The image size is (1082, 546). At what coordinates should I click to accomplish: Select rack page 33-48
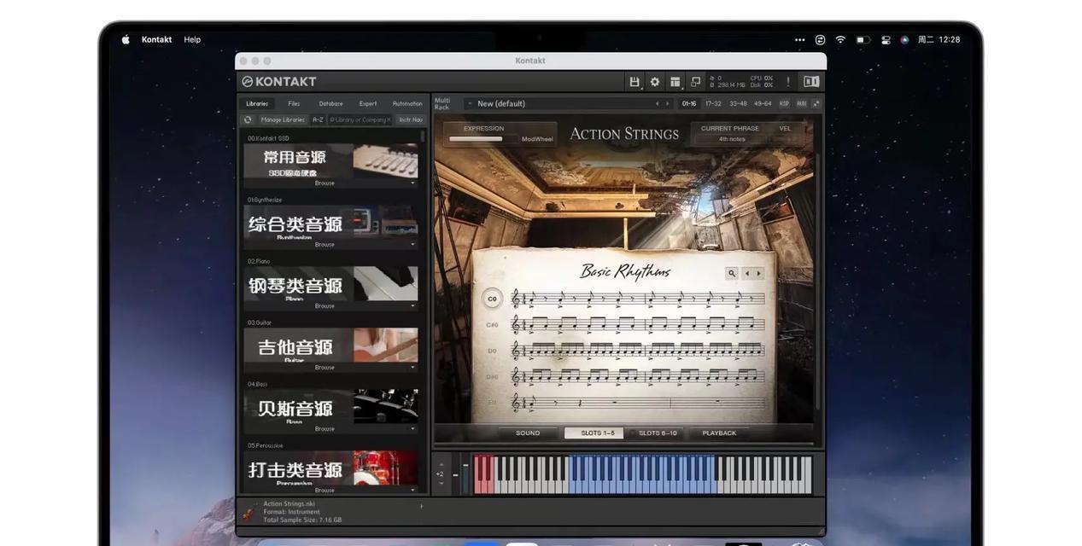(738, 103)
